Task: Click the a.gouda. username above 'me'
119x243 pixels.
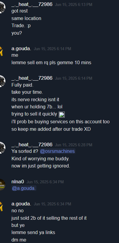Action: (x=21, y=49)
